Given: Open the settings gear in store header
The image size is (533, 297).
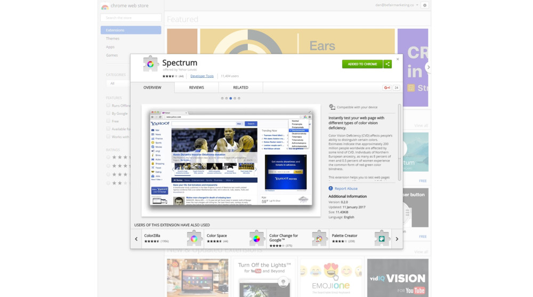Looking at the screenshot, I should tap(425, 5).
